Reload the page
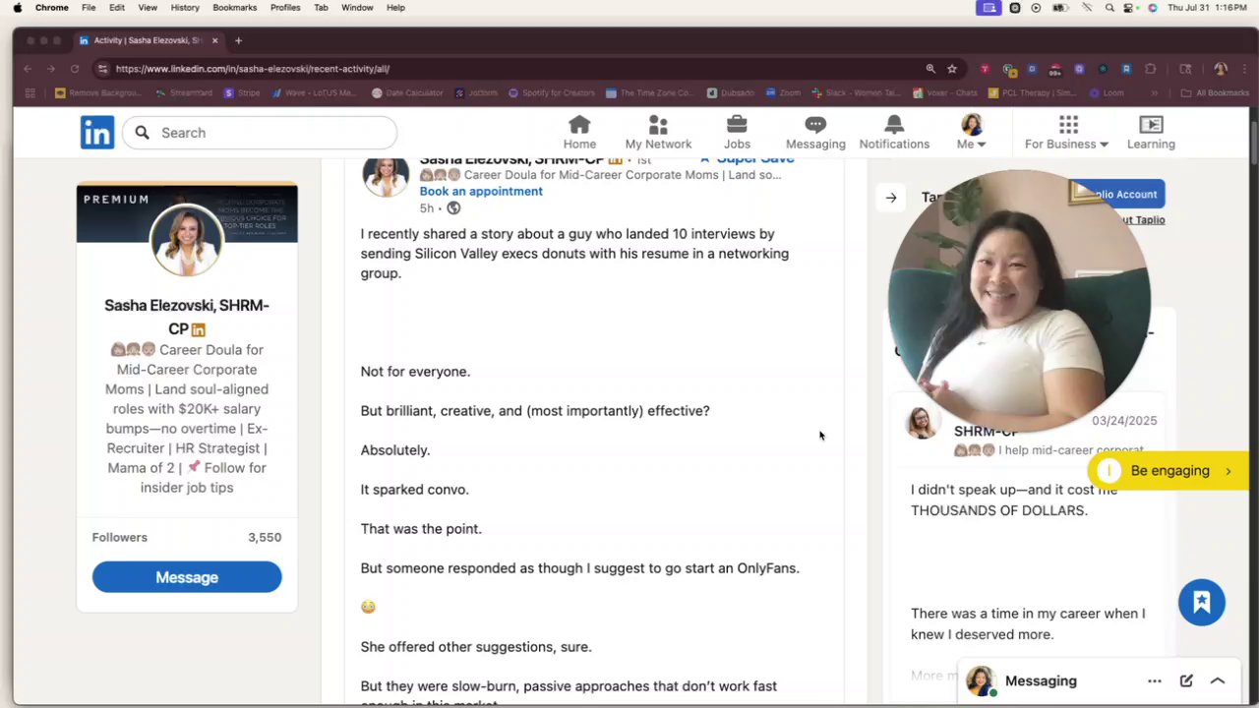Image resolution: width=1259 pixels, height=708 pixels. pyautogui.click(x=74, y=69)
